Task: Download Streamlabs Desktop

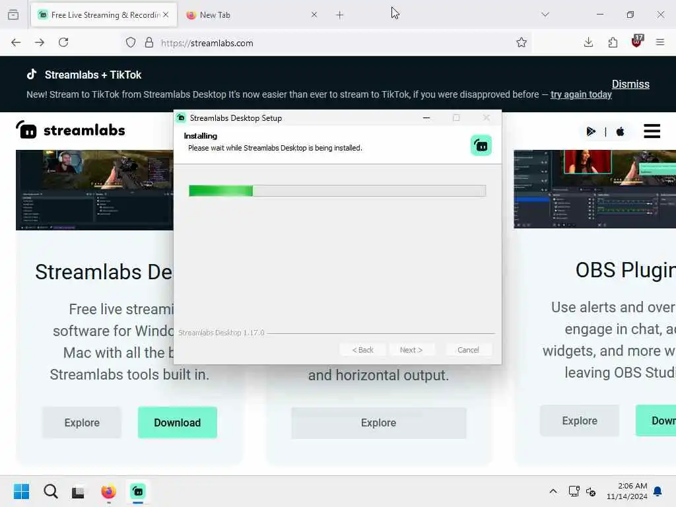Action: pyautogui.click(x=177, y=422)
